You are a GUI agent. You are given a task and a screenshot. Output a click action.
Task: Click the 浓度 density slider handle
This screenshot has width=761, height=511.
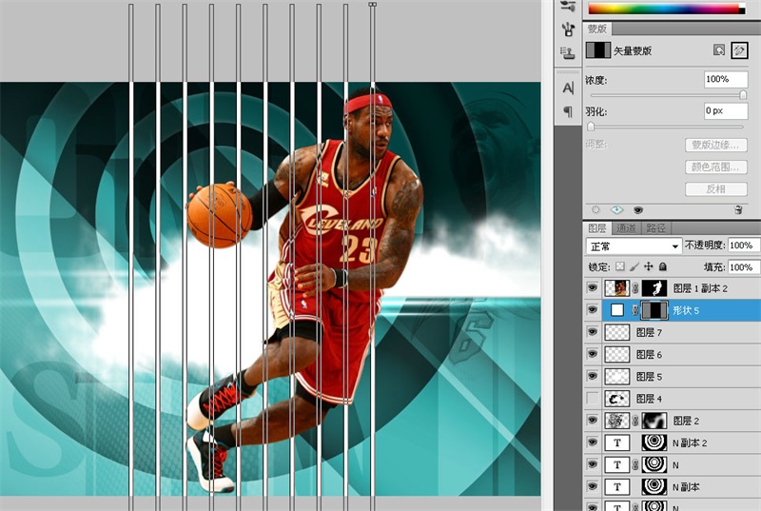coord(743,95)
